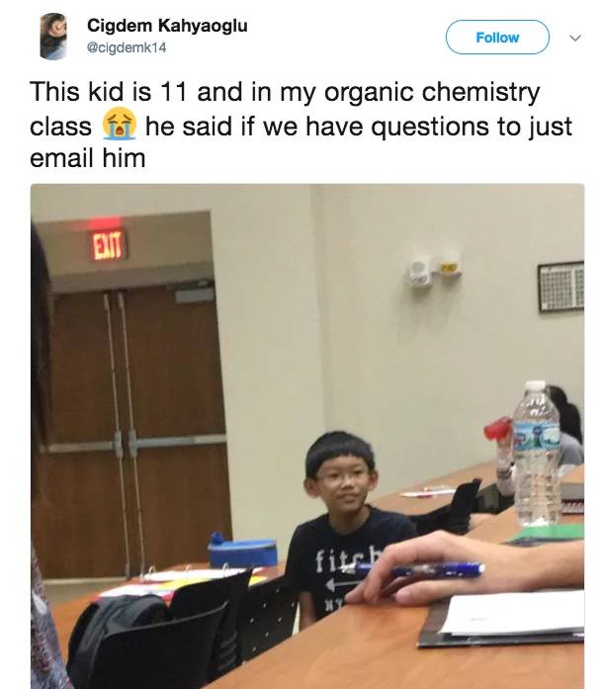This screenshot has height=689, width=604.
Task: Click the white notebook paper on desk
Action: (512, 613)
